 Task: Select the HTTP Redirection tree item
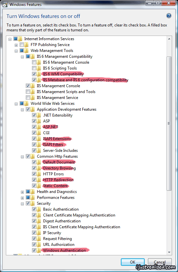pyautogui.click(x=58, y=180)
